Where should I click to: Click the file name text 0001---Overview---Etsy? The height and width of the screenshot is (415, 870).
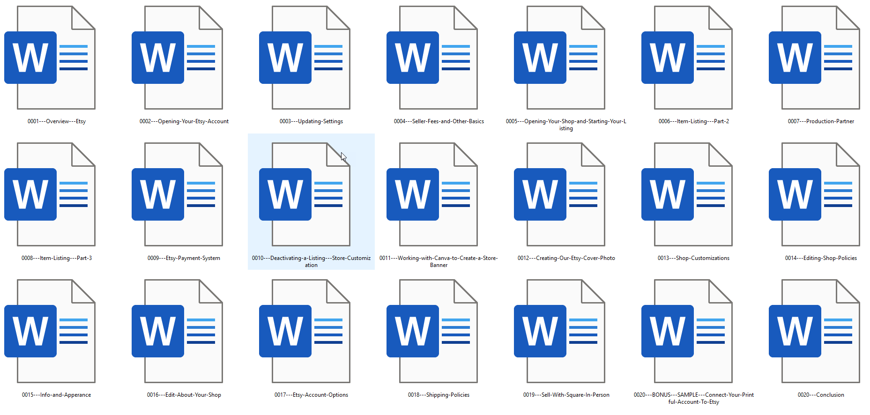57,121
